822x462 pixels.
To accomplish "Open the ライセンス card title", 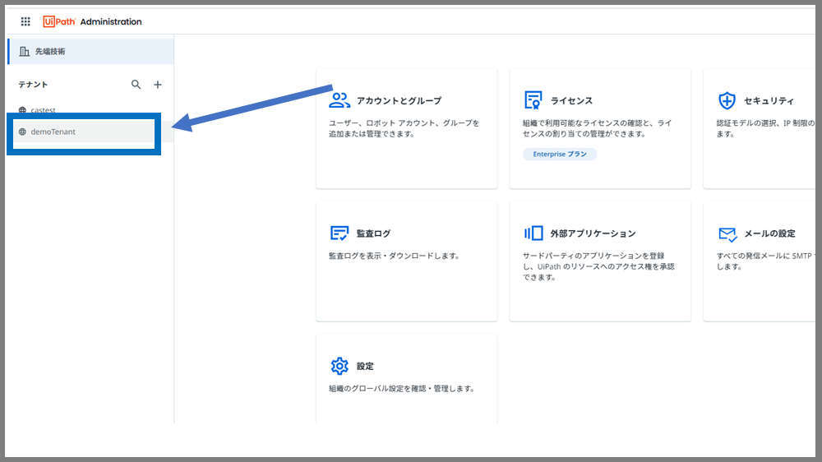I will 571,100.
